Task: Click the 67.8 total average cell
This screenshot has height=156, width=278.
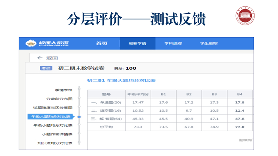Action: [189, 127]
